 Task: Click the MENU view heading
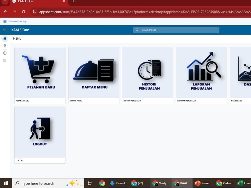pyautogui.click(x=17, y=39)
